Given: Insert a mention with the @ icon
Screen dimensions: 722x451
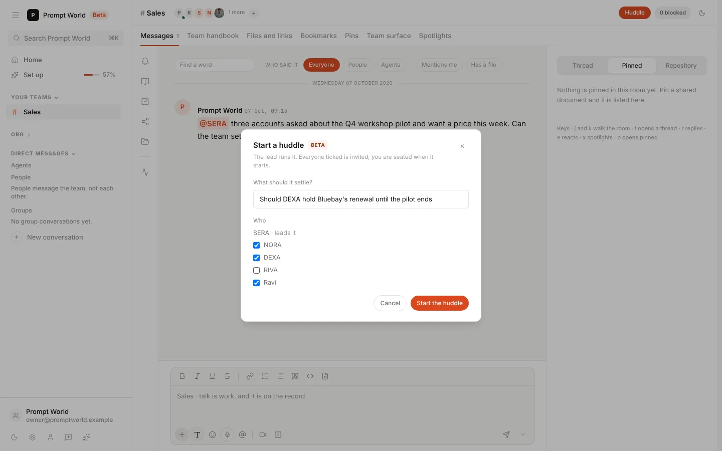Looking at the screenshot, I should (243, 434).
